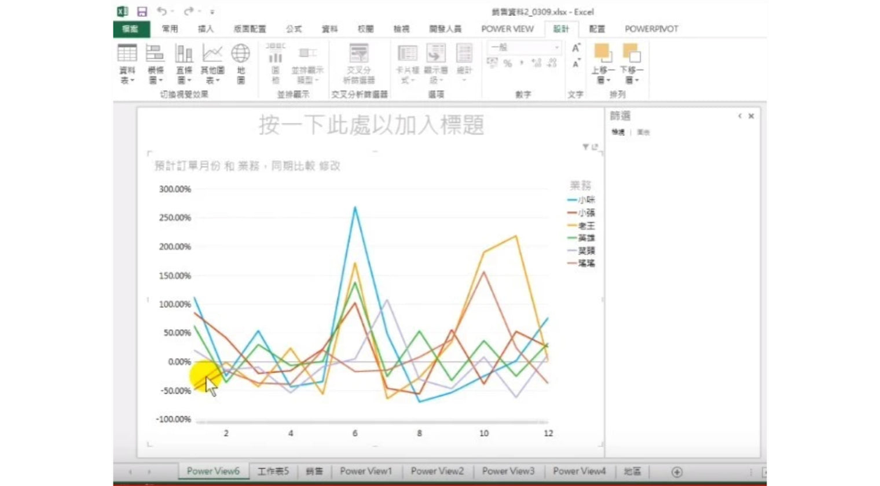Click 上移一層 bring forward

click(602, 64)
